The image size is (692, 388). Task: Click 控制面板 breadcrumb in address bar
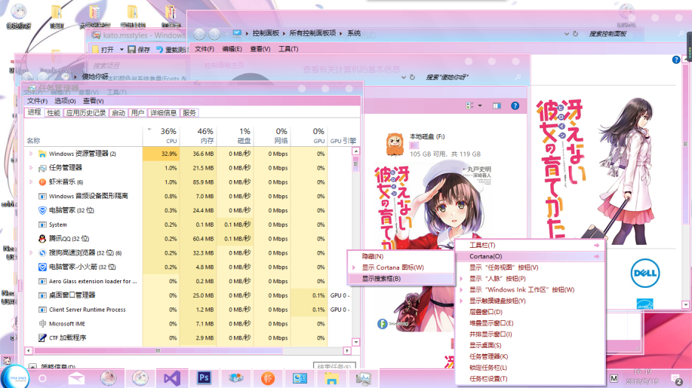coord(266,33)
